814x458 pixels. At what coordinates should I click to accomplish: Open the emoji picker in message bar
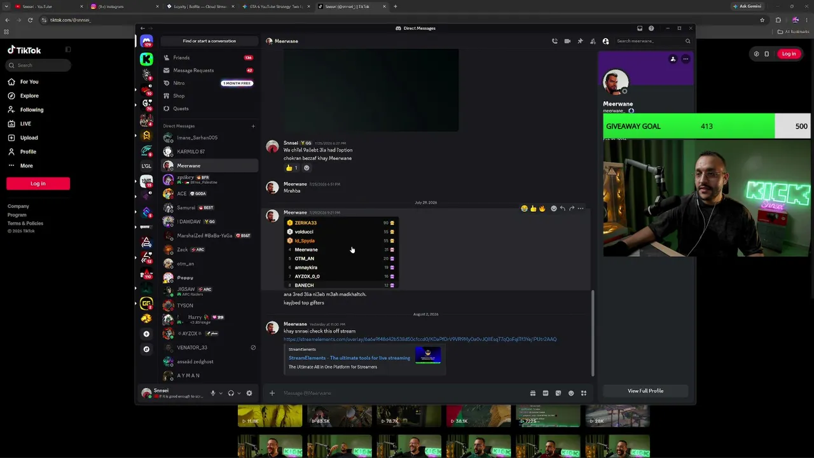(x=571, y=393)
